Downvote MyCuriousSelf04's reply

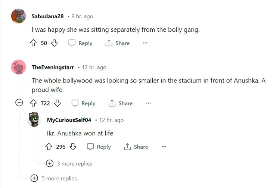(73, 147)
